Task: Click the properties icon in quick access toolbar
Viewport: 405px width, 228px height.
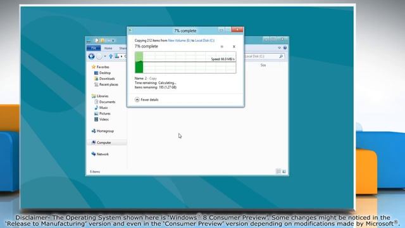Action: pos(97,41)
